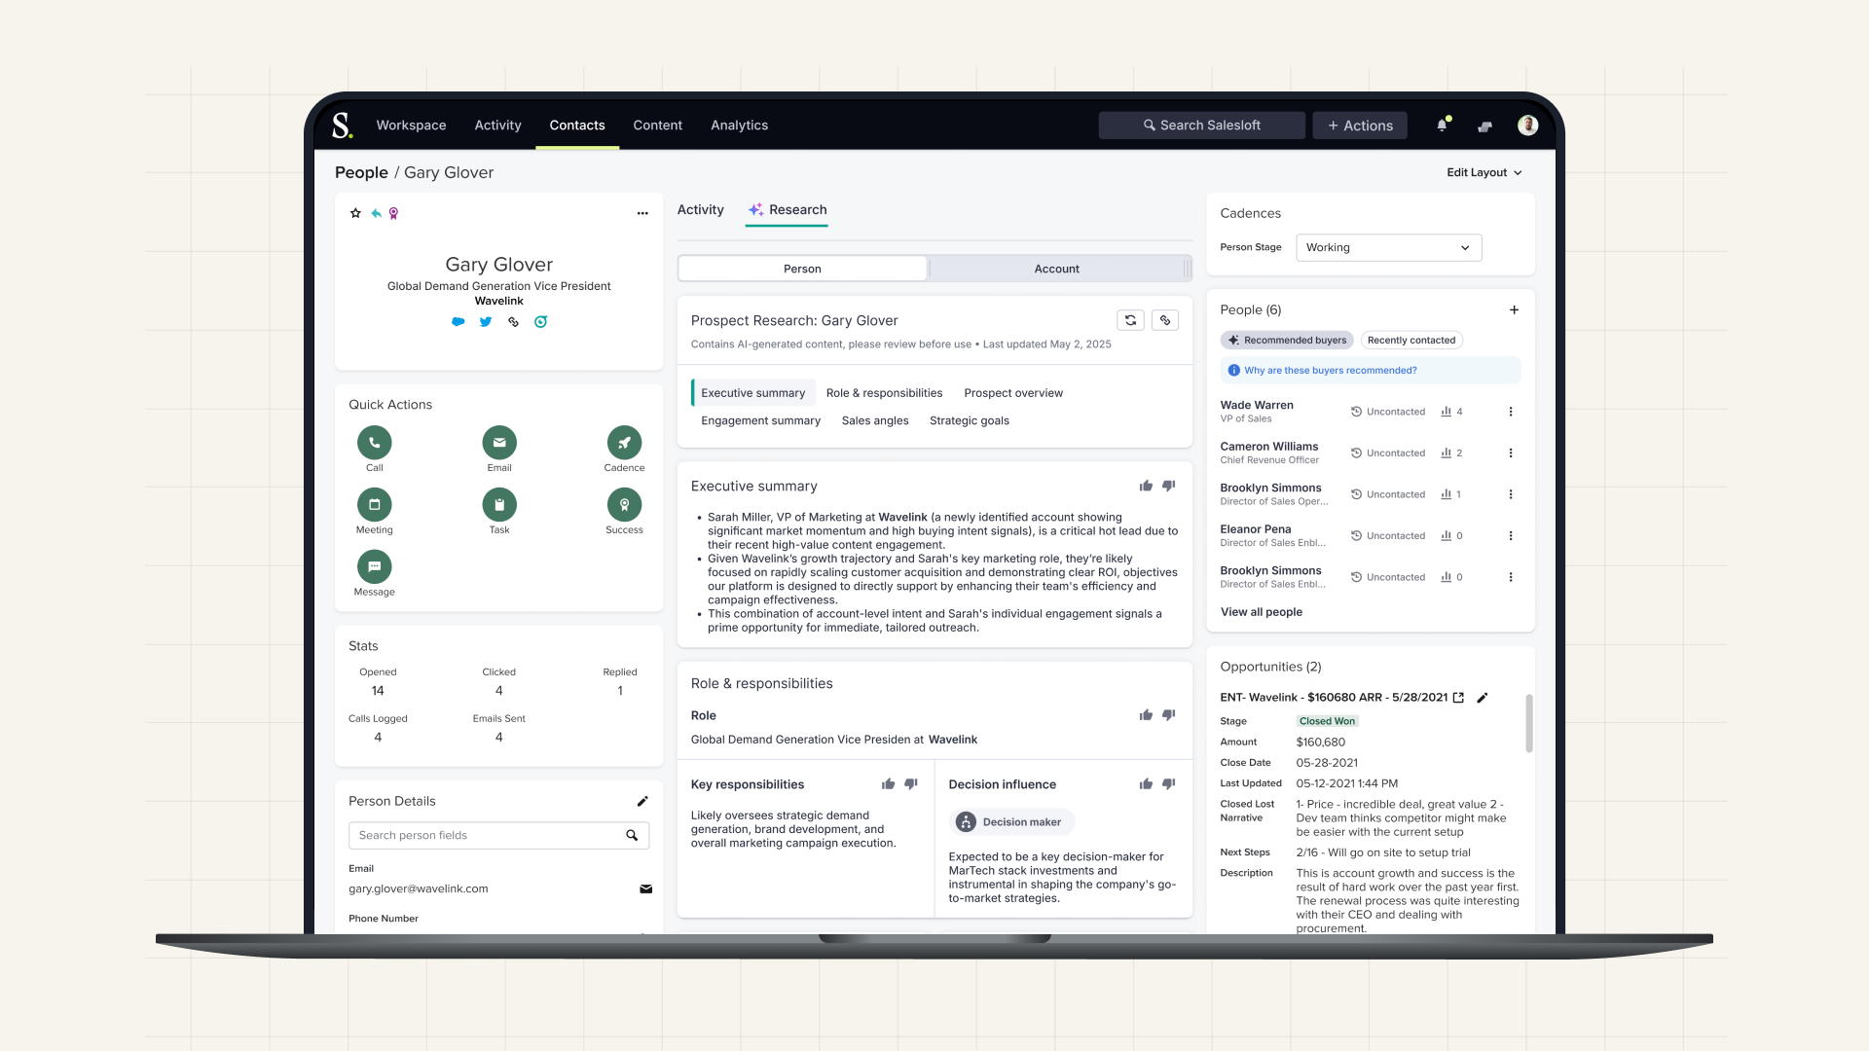This screenshot has height=1051, width=1869.
Task: Create a Meeting using the quick action icon
Action: point(374,505)
